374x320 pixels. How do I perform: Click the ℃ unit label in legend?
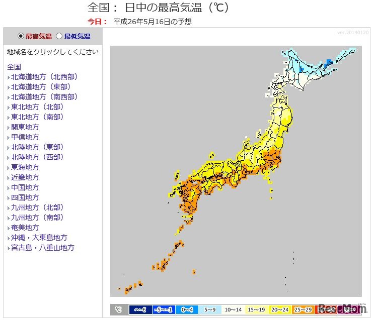point(119,310)
